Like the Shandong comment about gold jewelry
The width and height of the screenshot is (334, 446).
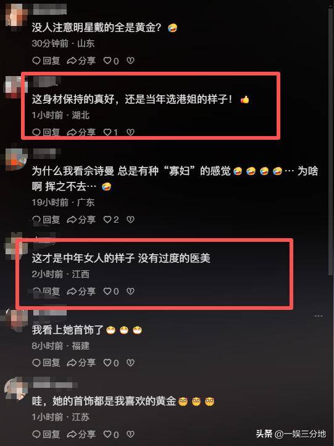pyautogui.click(x=111, y=61)
